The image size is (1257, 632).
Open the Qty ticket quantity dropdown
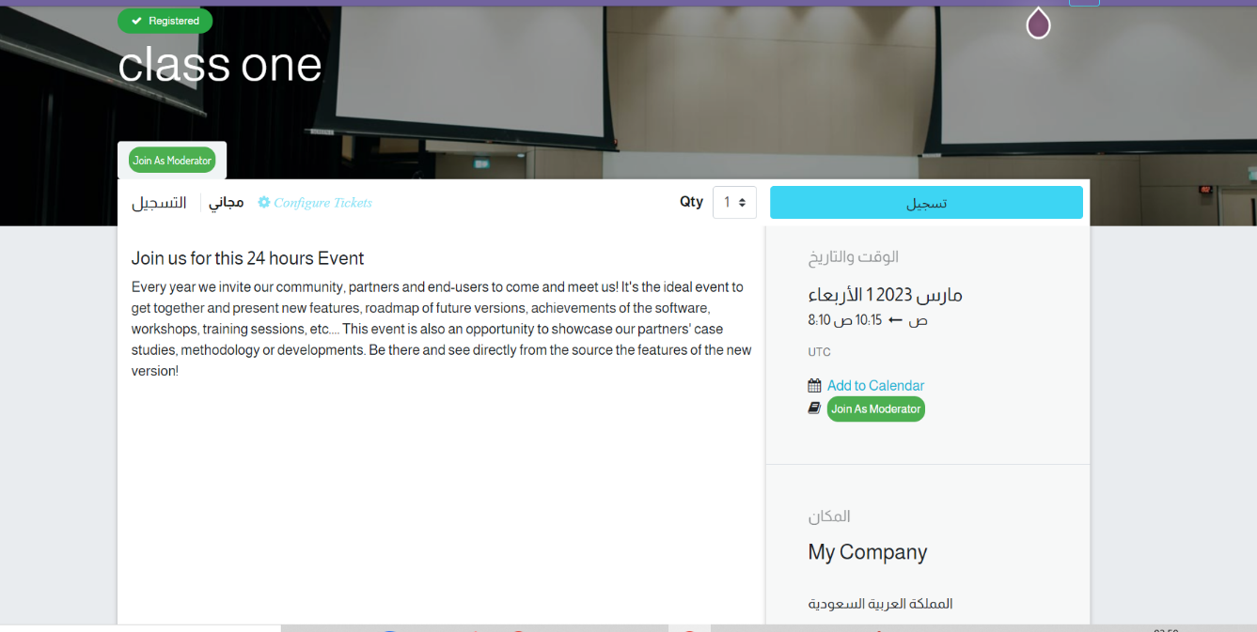tap(734, 202)
